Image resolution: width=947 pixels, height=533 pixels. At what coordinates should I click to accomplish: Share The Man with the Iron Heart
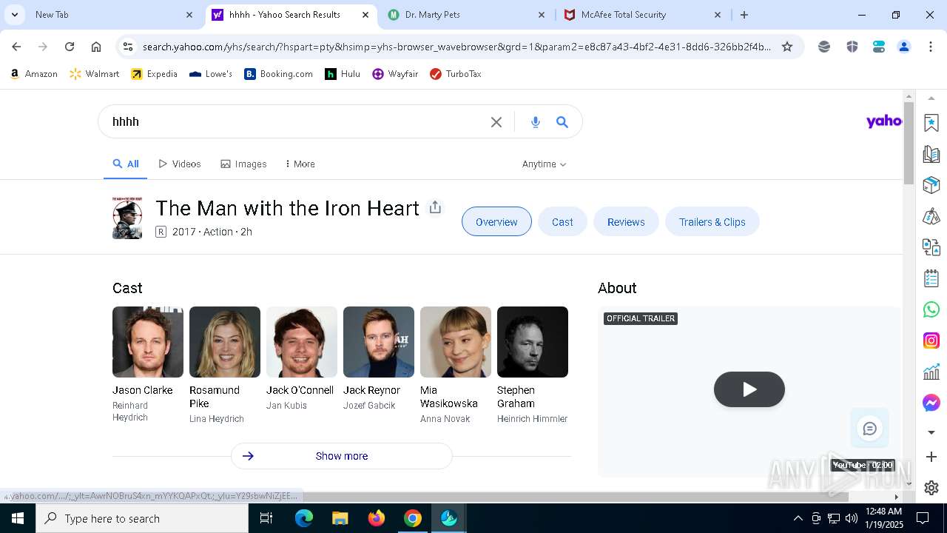(x=435, y=208)
